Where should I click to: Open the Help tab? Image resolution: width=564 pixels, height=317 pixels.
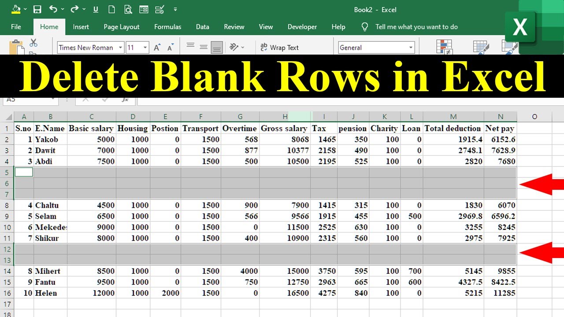coord(338,27)
